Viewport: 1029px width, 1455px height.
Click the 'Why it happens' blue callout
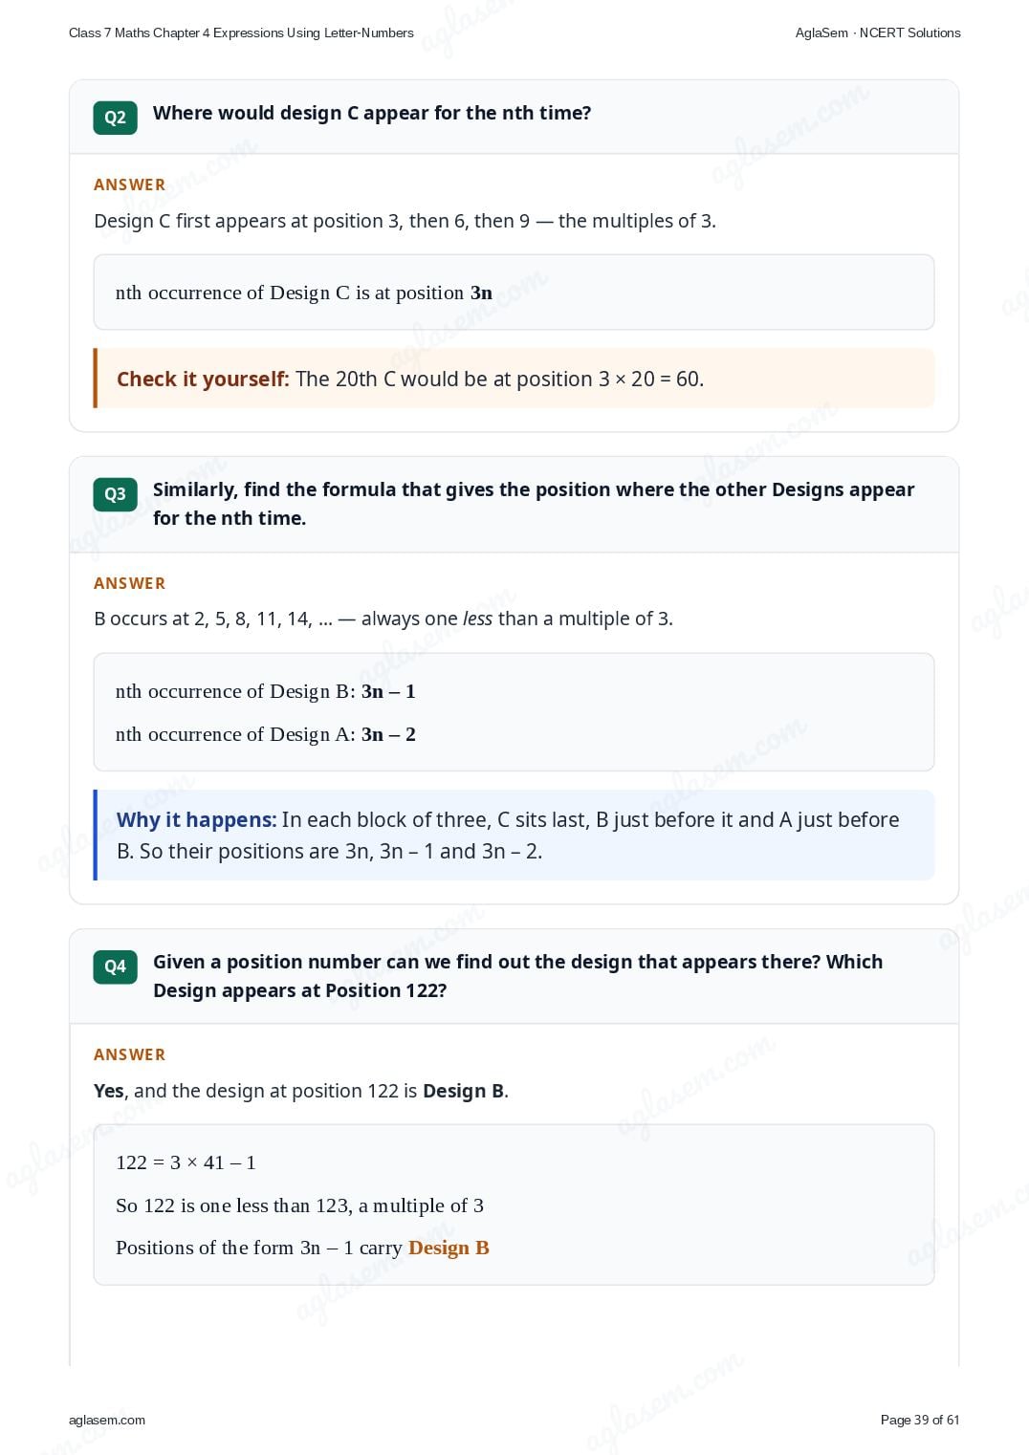[x=514, y=835]
